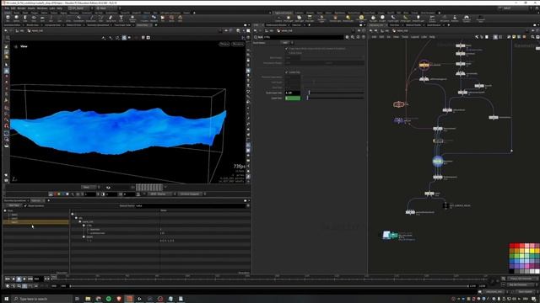Screen dimensions: 540x303
Task: Pick the green color swatch in palette
Action: (x=512, y=256)
